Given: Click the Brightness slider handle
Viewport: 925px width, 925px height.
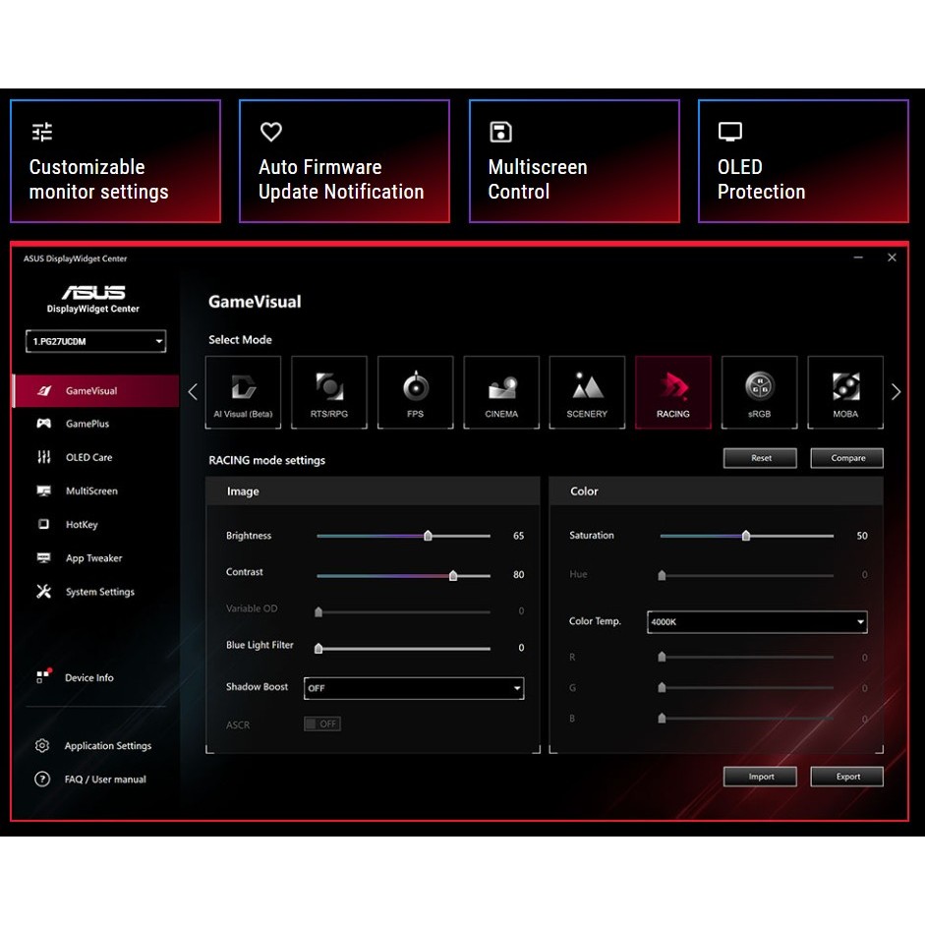Looking at the screenshot, I should pos(428,536).
